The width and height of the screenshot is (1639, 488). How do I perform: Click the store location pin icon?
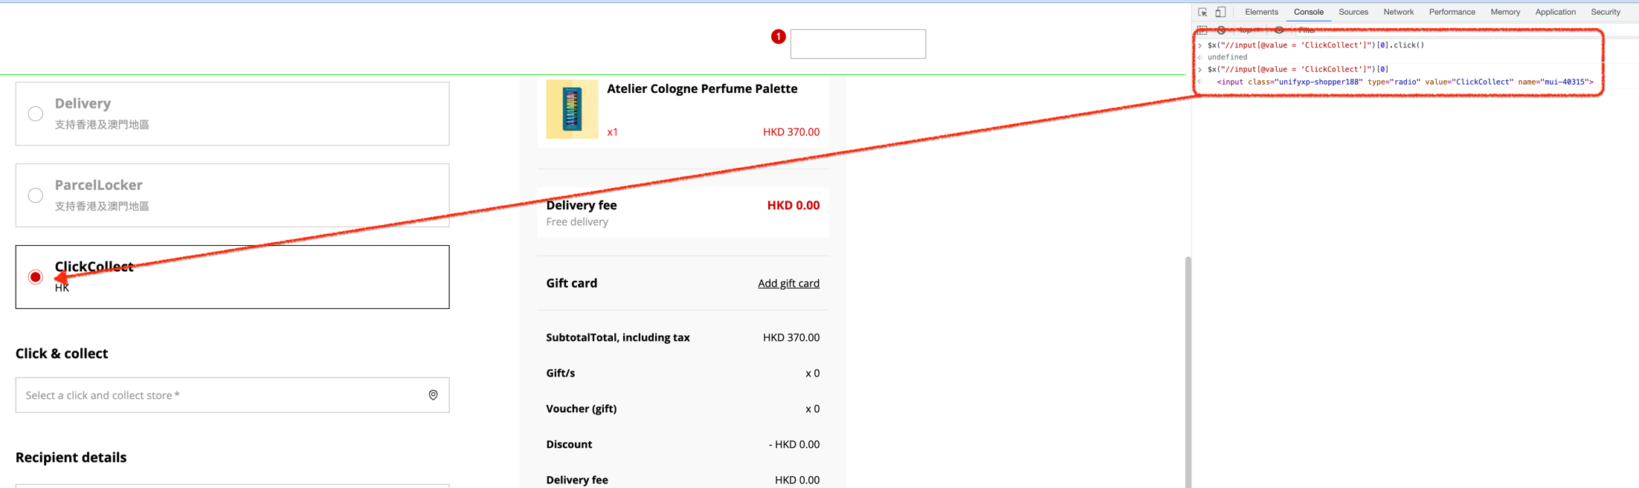[433, 395]
